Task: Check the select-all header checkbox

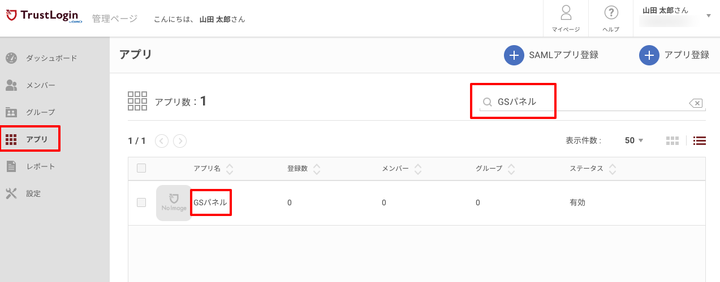Action: [141, 168]
